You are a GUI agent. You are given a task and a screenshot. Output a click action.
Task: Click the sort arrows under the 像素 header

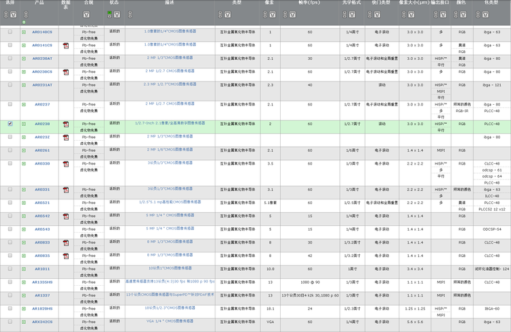(x=265, y=15)
